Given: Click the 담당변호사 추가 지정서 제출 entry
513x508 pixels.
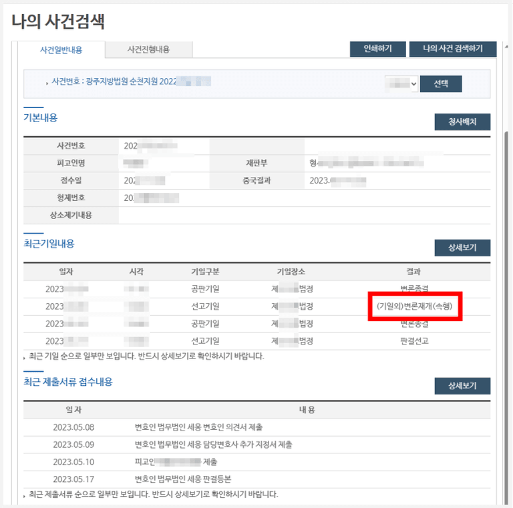Looking at the screenshot, I should point(213,444).
